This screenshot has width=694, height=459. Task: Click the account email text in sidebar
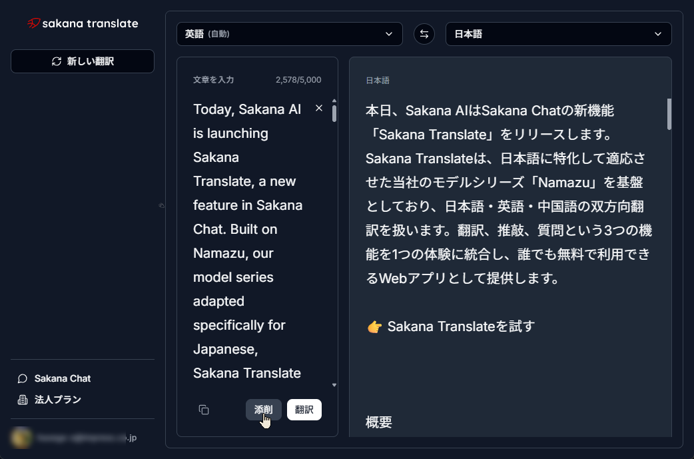pos(87,438)
